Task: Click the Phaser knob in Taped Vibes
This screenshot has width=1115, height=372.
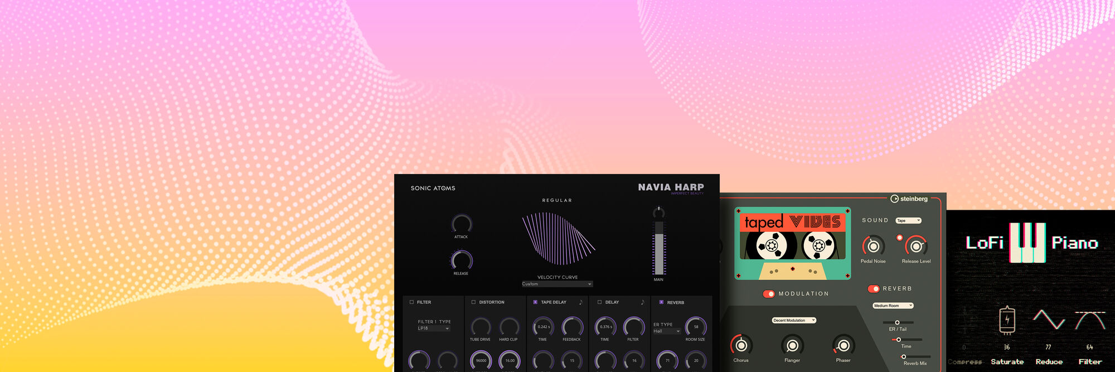Action: pos(843,346)
